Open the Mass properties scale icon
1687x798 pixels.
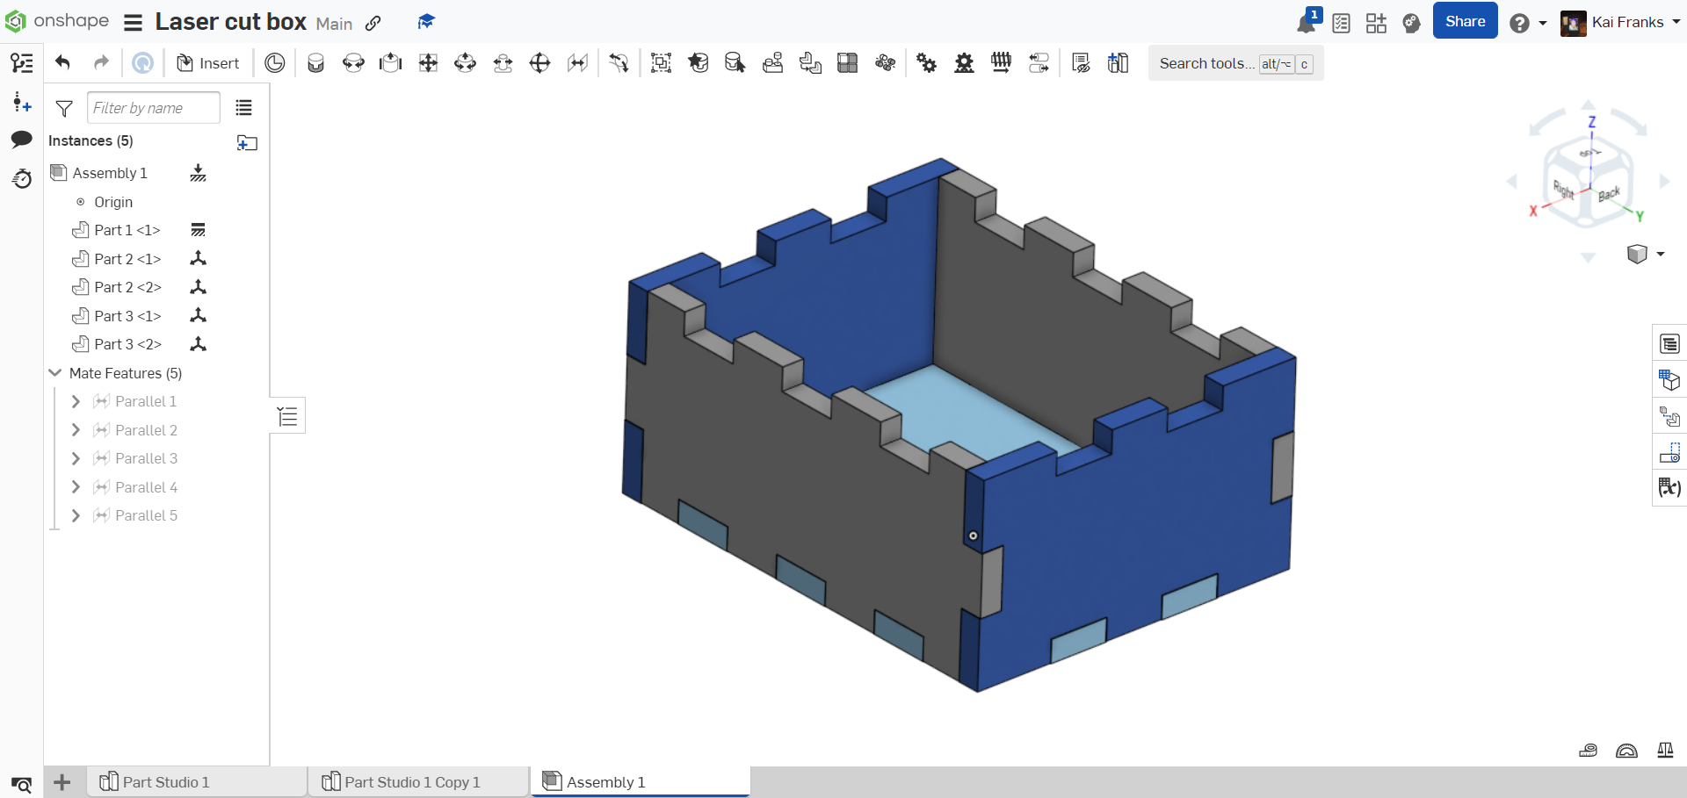tap(1665, 750)
